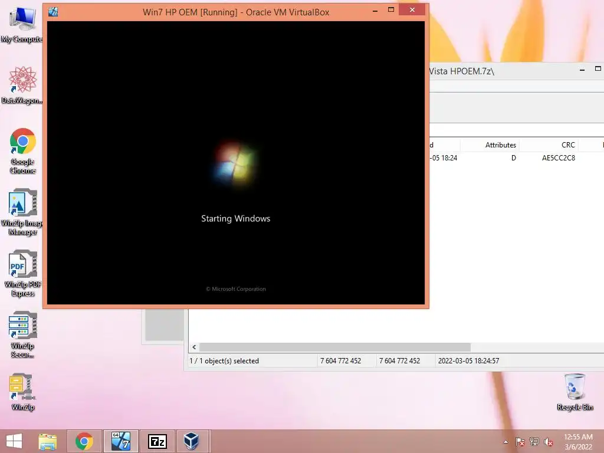604x453 pixels.
Task: Switch to 7-Zip in the taskbar
Action: (157, 441)
